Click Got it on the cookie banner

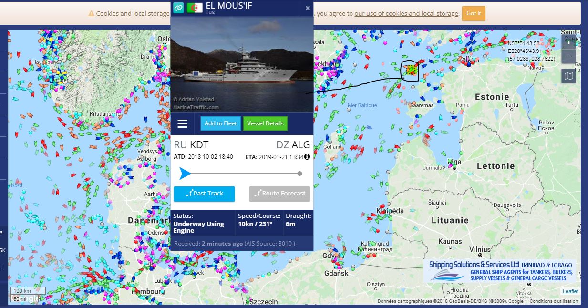click(x=474, y=13)
